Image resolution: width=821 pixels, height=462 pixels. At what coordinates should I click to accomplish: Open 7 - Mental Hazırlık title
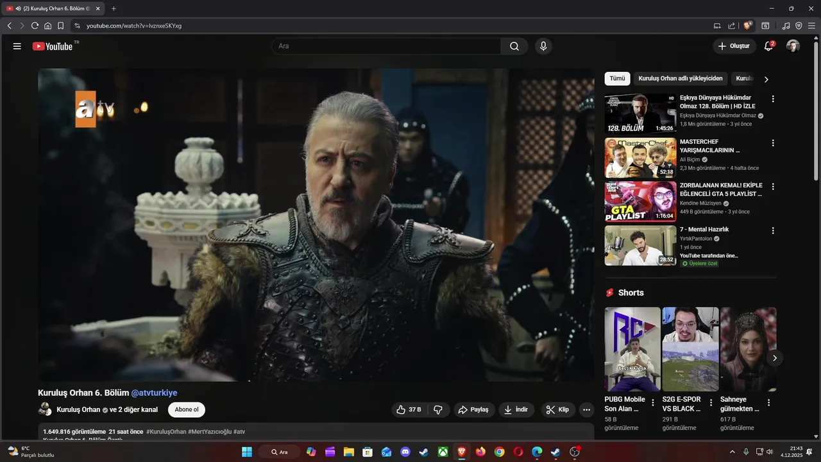704,229
